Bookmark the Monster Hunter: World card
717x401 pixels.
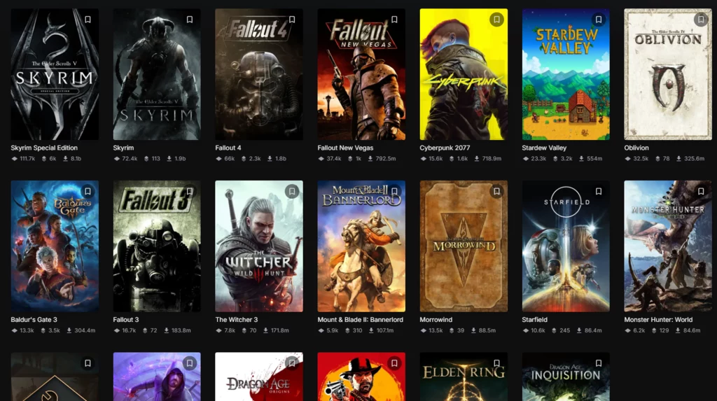pos(700,191)
